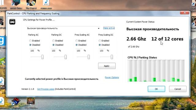Click the Freq Scaling DC percentage field
The image size is (196, 110).
point(102,51)
